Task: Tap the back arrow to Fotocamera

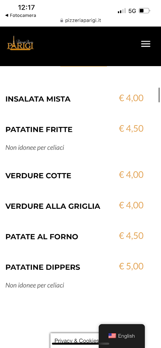Action: [7, 15]
